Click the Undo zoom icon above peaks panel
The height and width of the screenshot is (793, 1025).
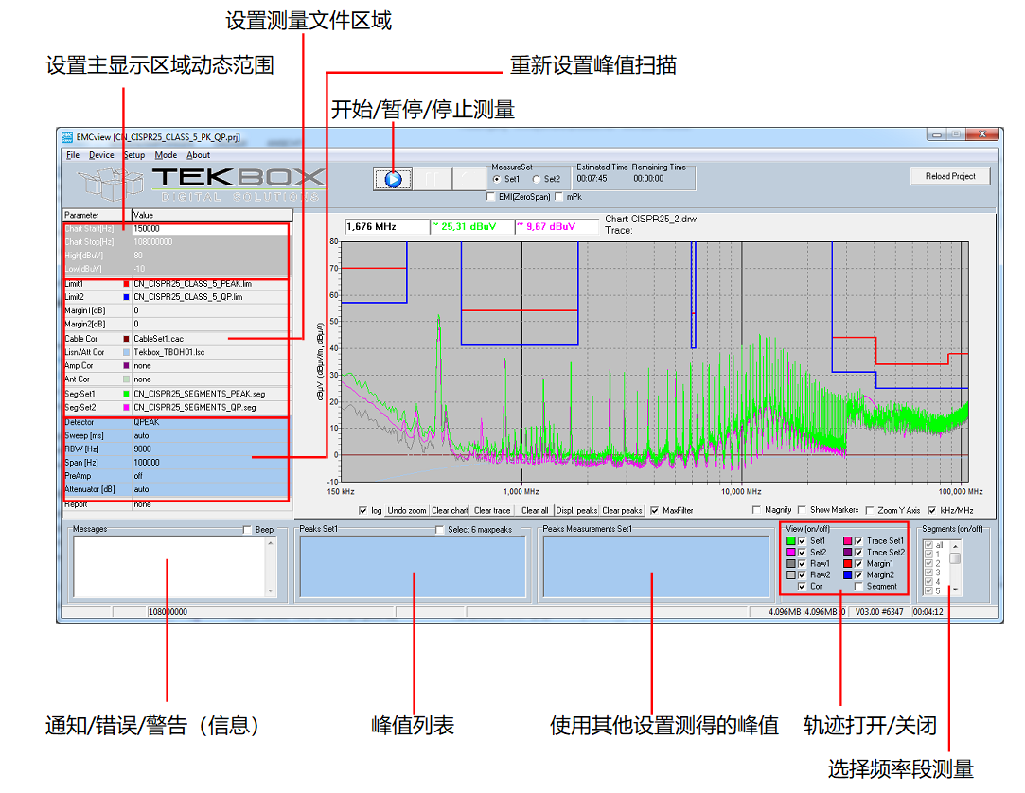pyautogui.click(x=407, y=509)
